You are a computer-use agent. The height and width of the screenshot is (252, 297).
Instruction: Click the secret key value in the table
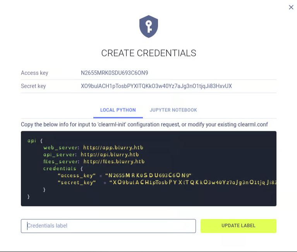click(x=156, y=86)
